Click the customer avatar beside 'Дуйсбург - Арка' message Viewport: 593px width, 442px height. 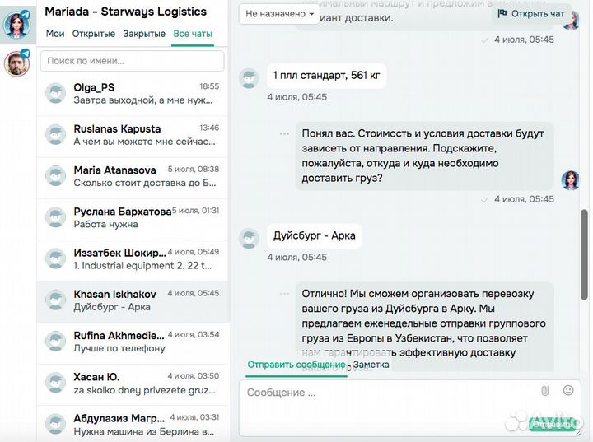click(x=249, y=238)
